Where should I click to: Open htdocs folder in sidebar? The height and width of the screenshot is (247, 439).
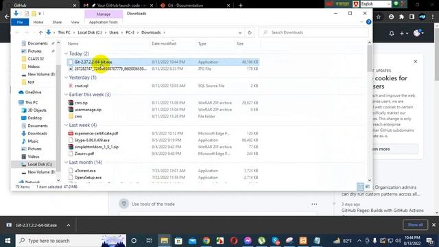coord(34,67)
